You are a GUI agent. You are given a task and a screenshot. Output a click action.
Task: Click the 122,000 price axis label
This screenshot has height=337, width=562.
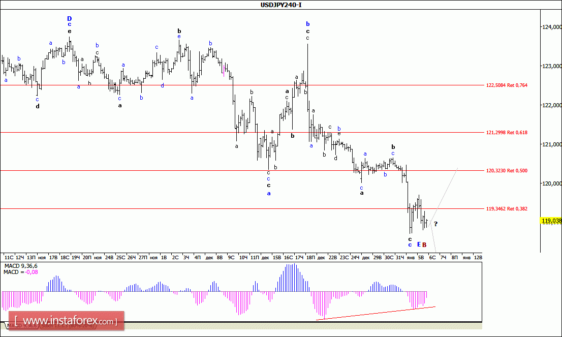pyautogui.click(x=552, y=105)
